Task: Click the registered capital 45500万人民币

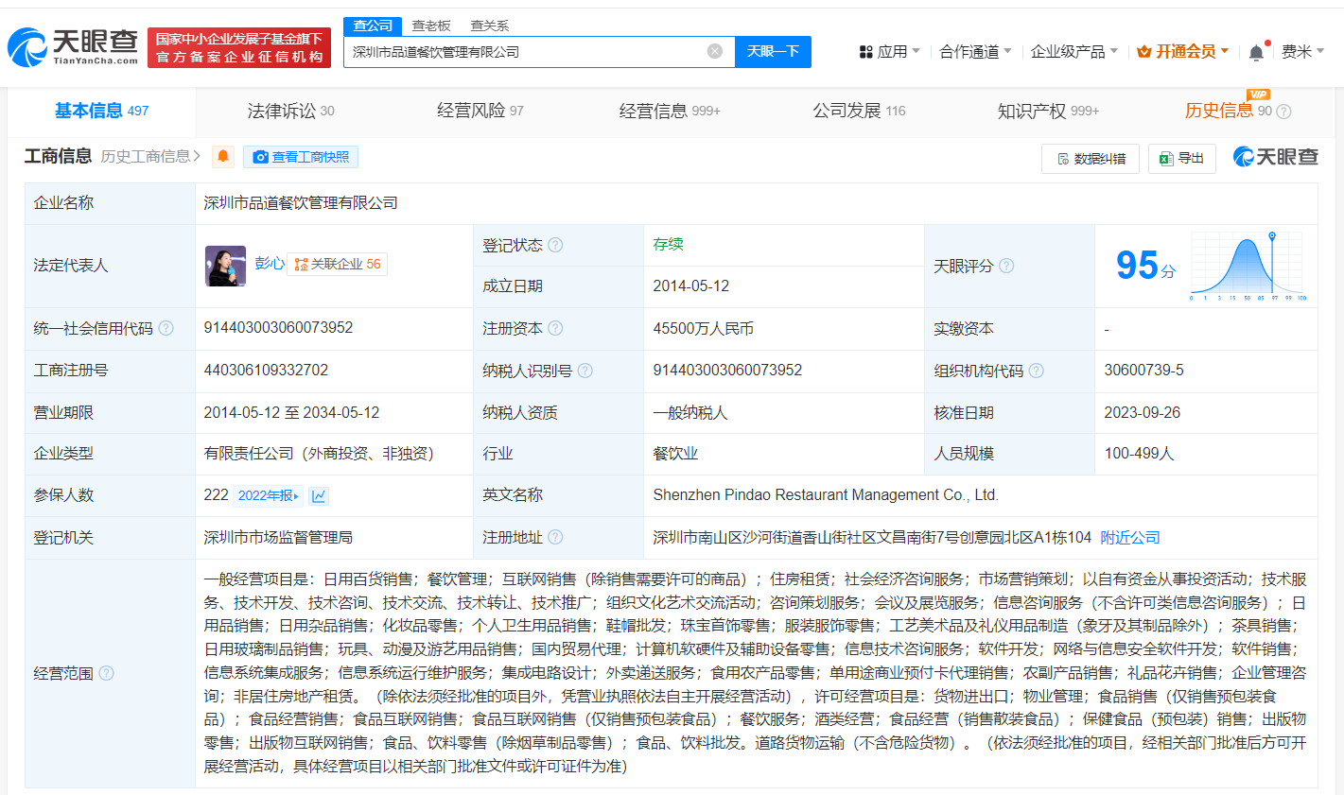Action: pyautogui.click(x=704, y=328)
